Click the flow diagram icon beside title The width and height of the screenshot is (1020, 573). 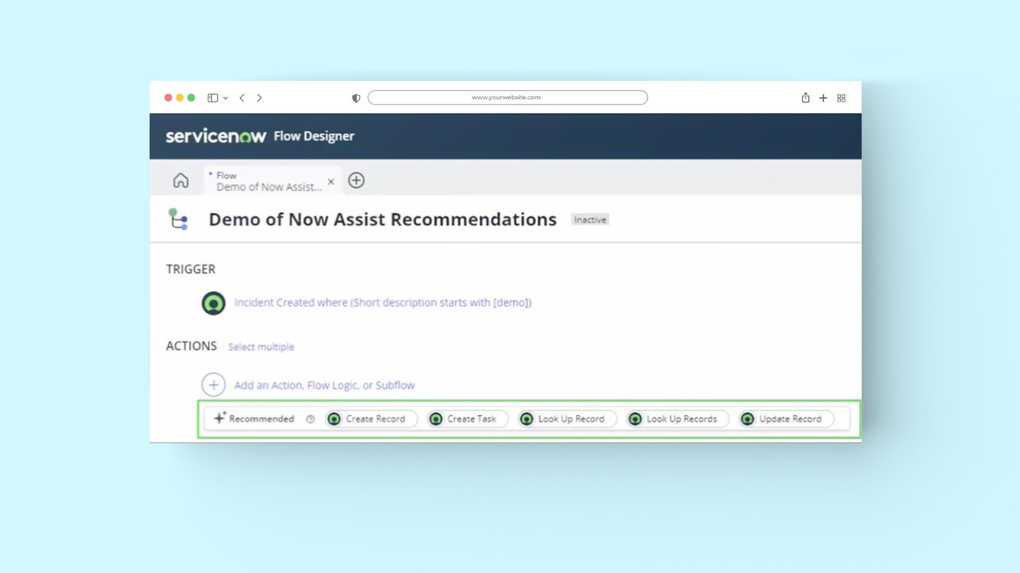click(178, 219)
